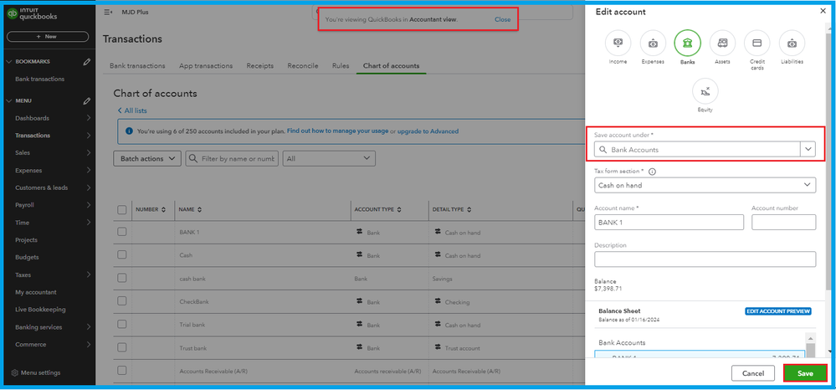Image resolution: width=836 pixels, height=390 pixels.
Task: Select the Expenses account type icon
Action: point(653,44)
